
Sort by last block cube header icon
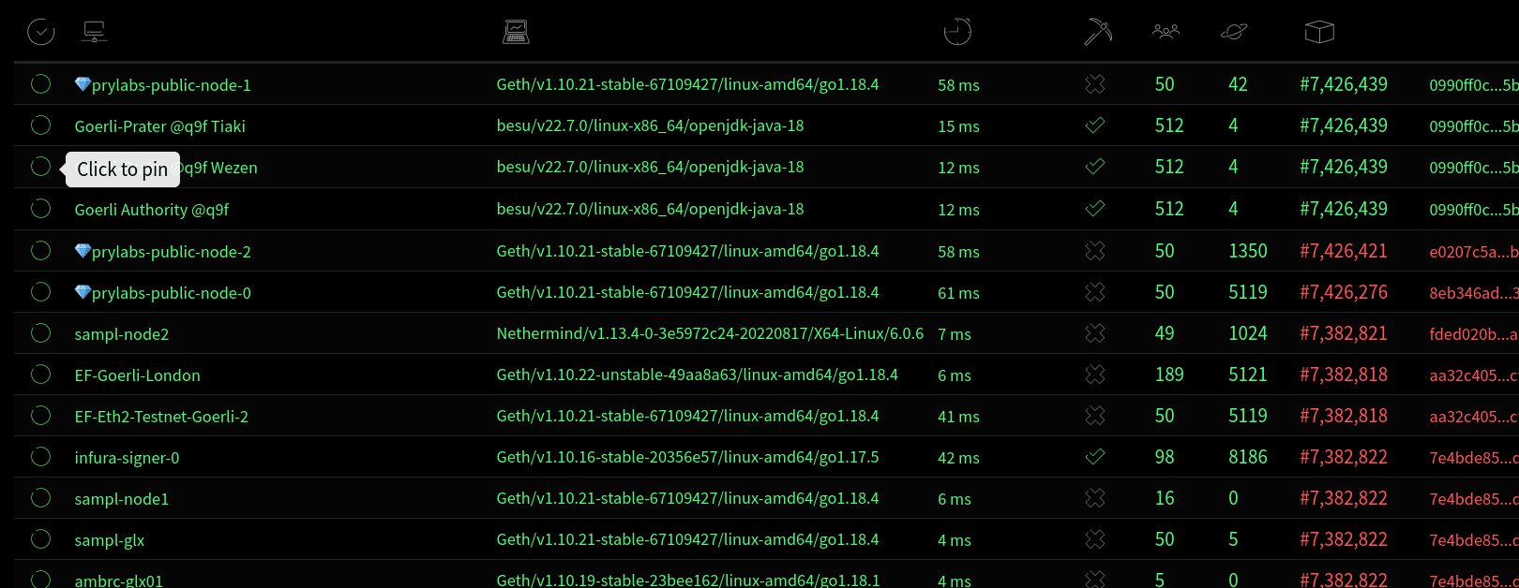(x=1319, y=32)
